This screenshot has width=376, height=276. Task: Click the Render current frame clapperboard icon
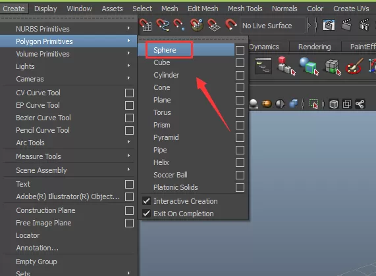(346, 25)
